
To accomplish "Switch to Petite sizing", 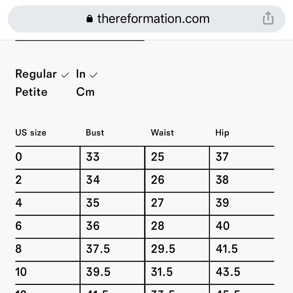I will click(x=31, y=92).
